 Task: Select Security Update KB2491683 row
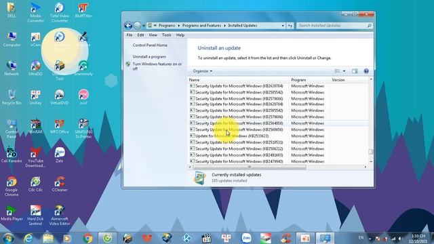(x=278, y=155)
